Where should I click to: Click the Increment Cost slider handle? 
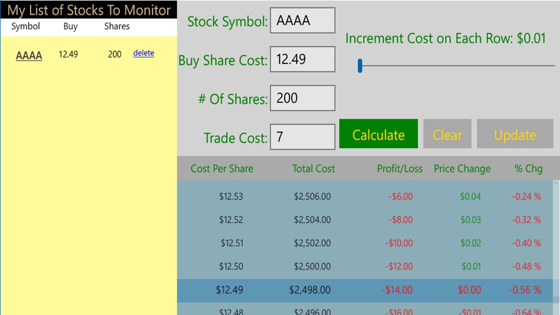pyautogui.click(x=360, y=66)
